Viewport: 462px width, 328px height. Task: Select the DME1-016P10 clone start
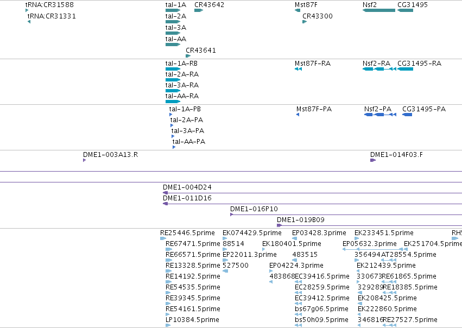tap(232, 215)
